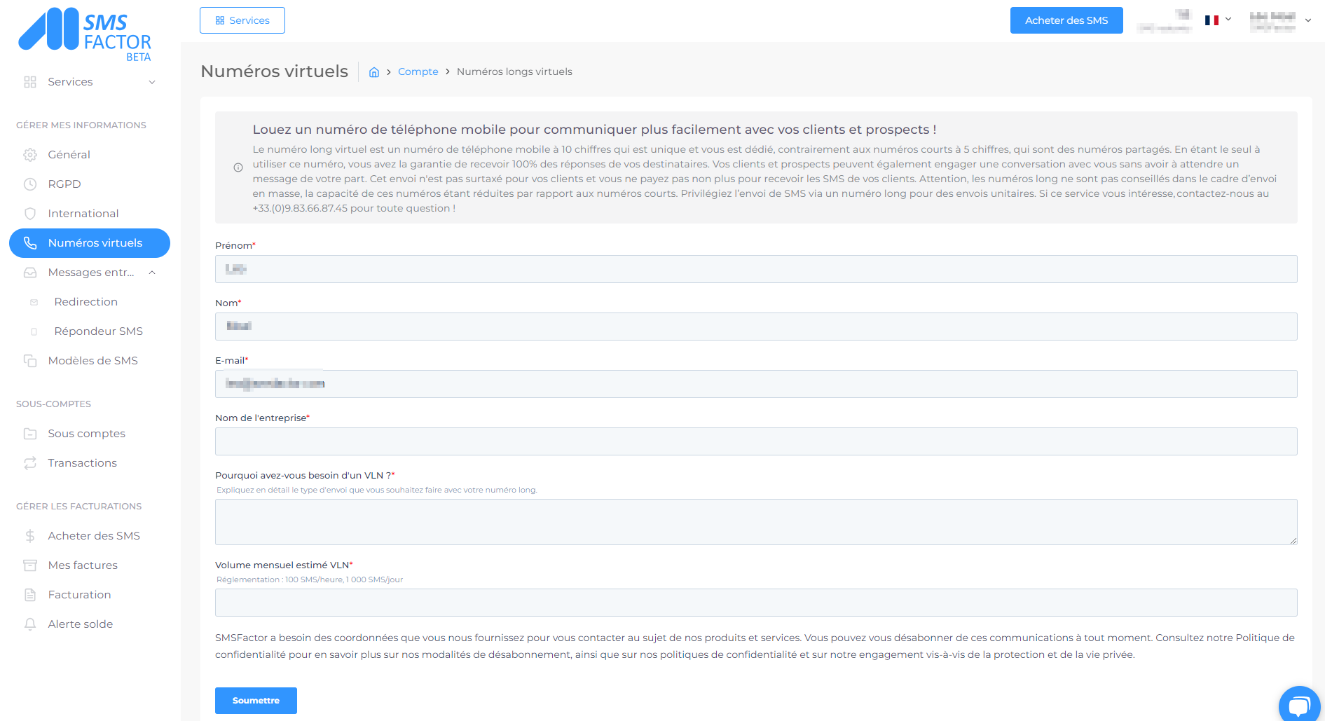Viewport: 1325px width, 721px height.
Task: Click the Mes factures archive icon
Action: 30,565
